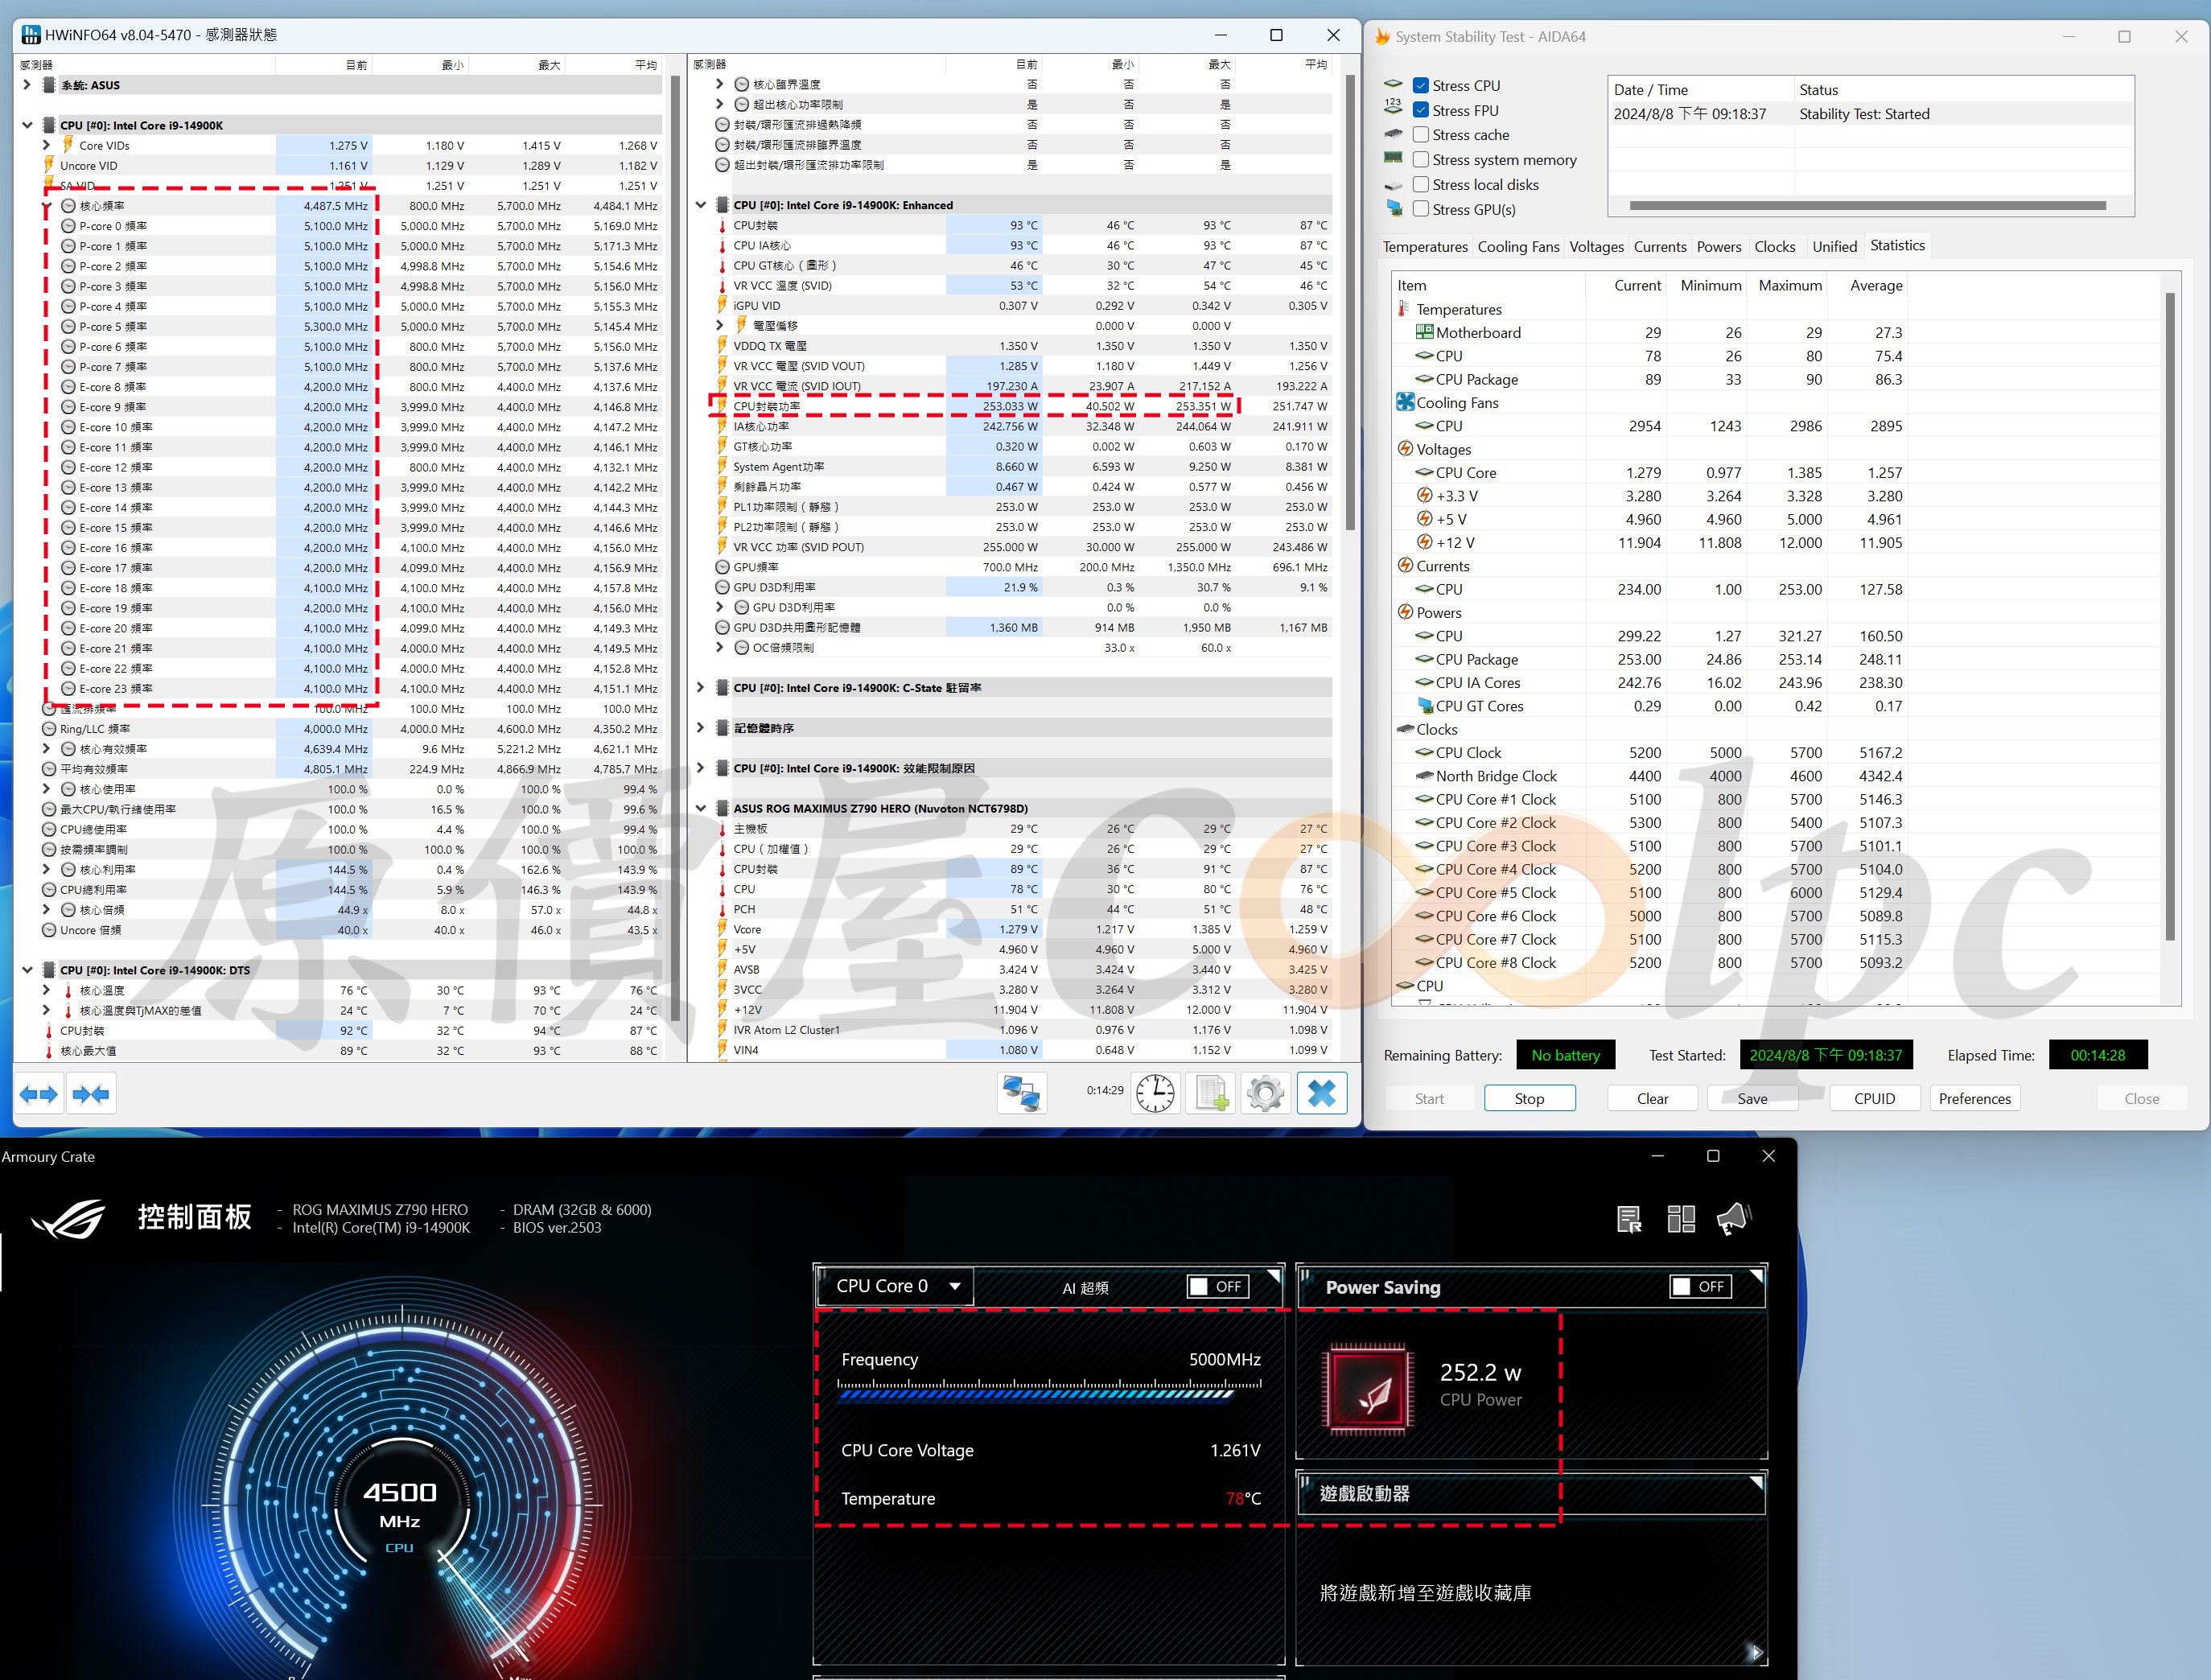Viewport: 2211px width, 1680px height.
Task: Click AIDA64 flame title icon
Action: tap(1382, 37)
